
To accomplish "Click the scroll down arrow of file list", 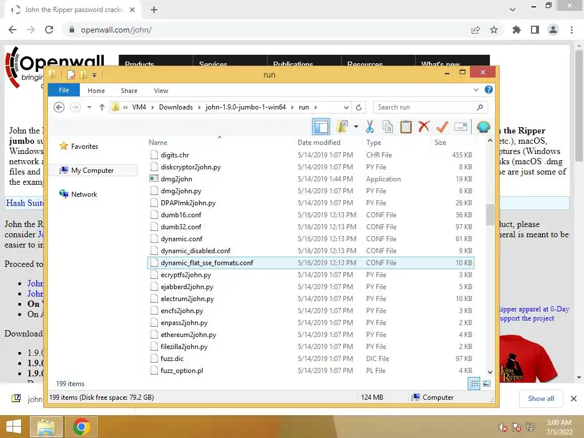I will (x=490, y=372).
